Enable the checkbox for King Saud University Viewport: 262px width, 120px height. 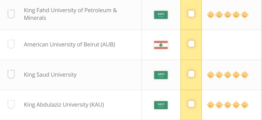[x=191, y=74]
